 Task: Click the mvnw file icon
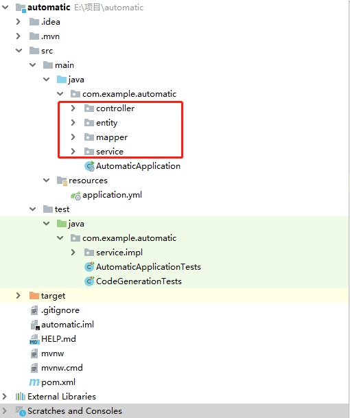(x=34, y=353)
